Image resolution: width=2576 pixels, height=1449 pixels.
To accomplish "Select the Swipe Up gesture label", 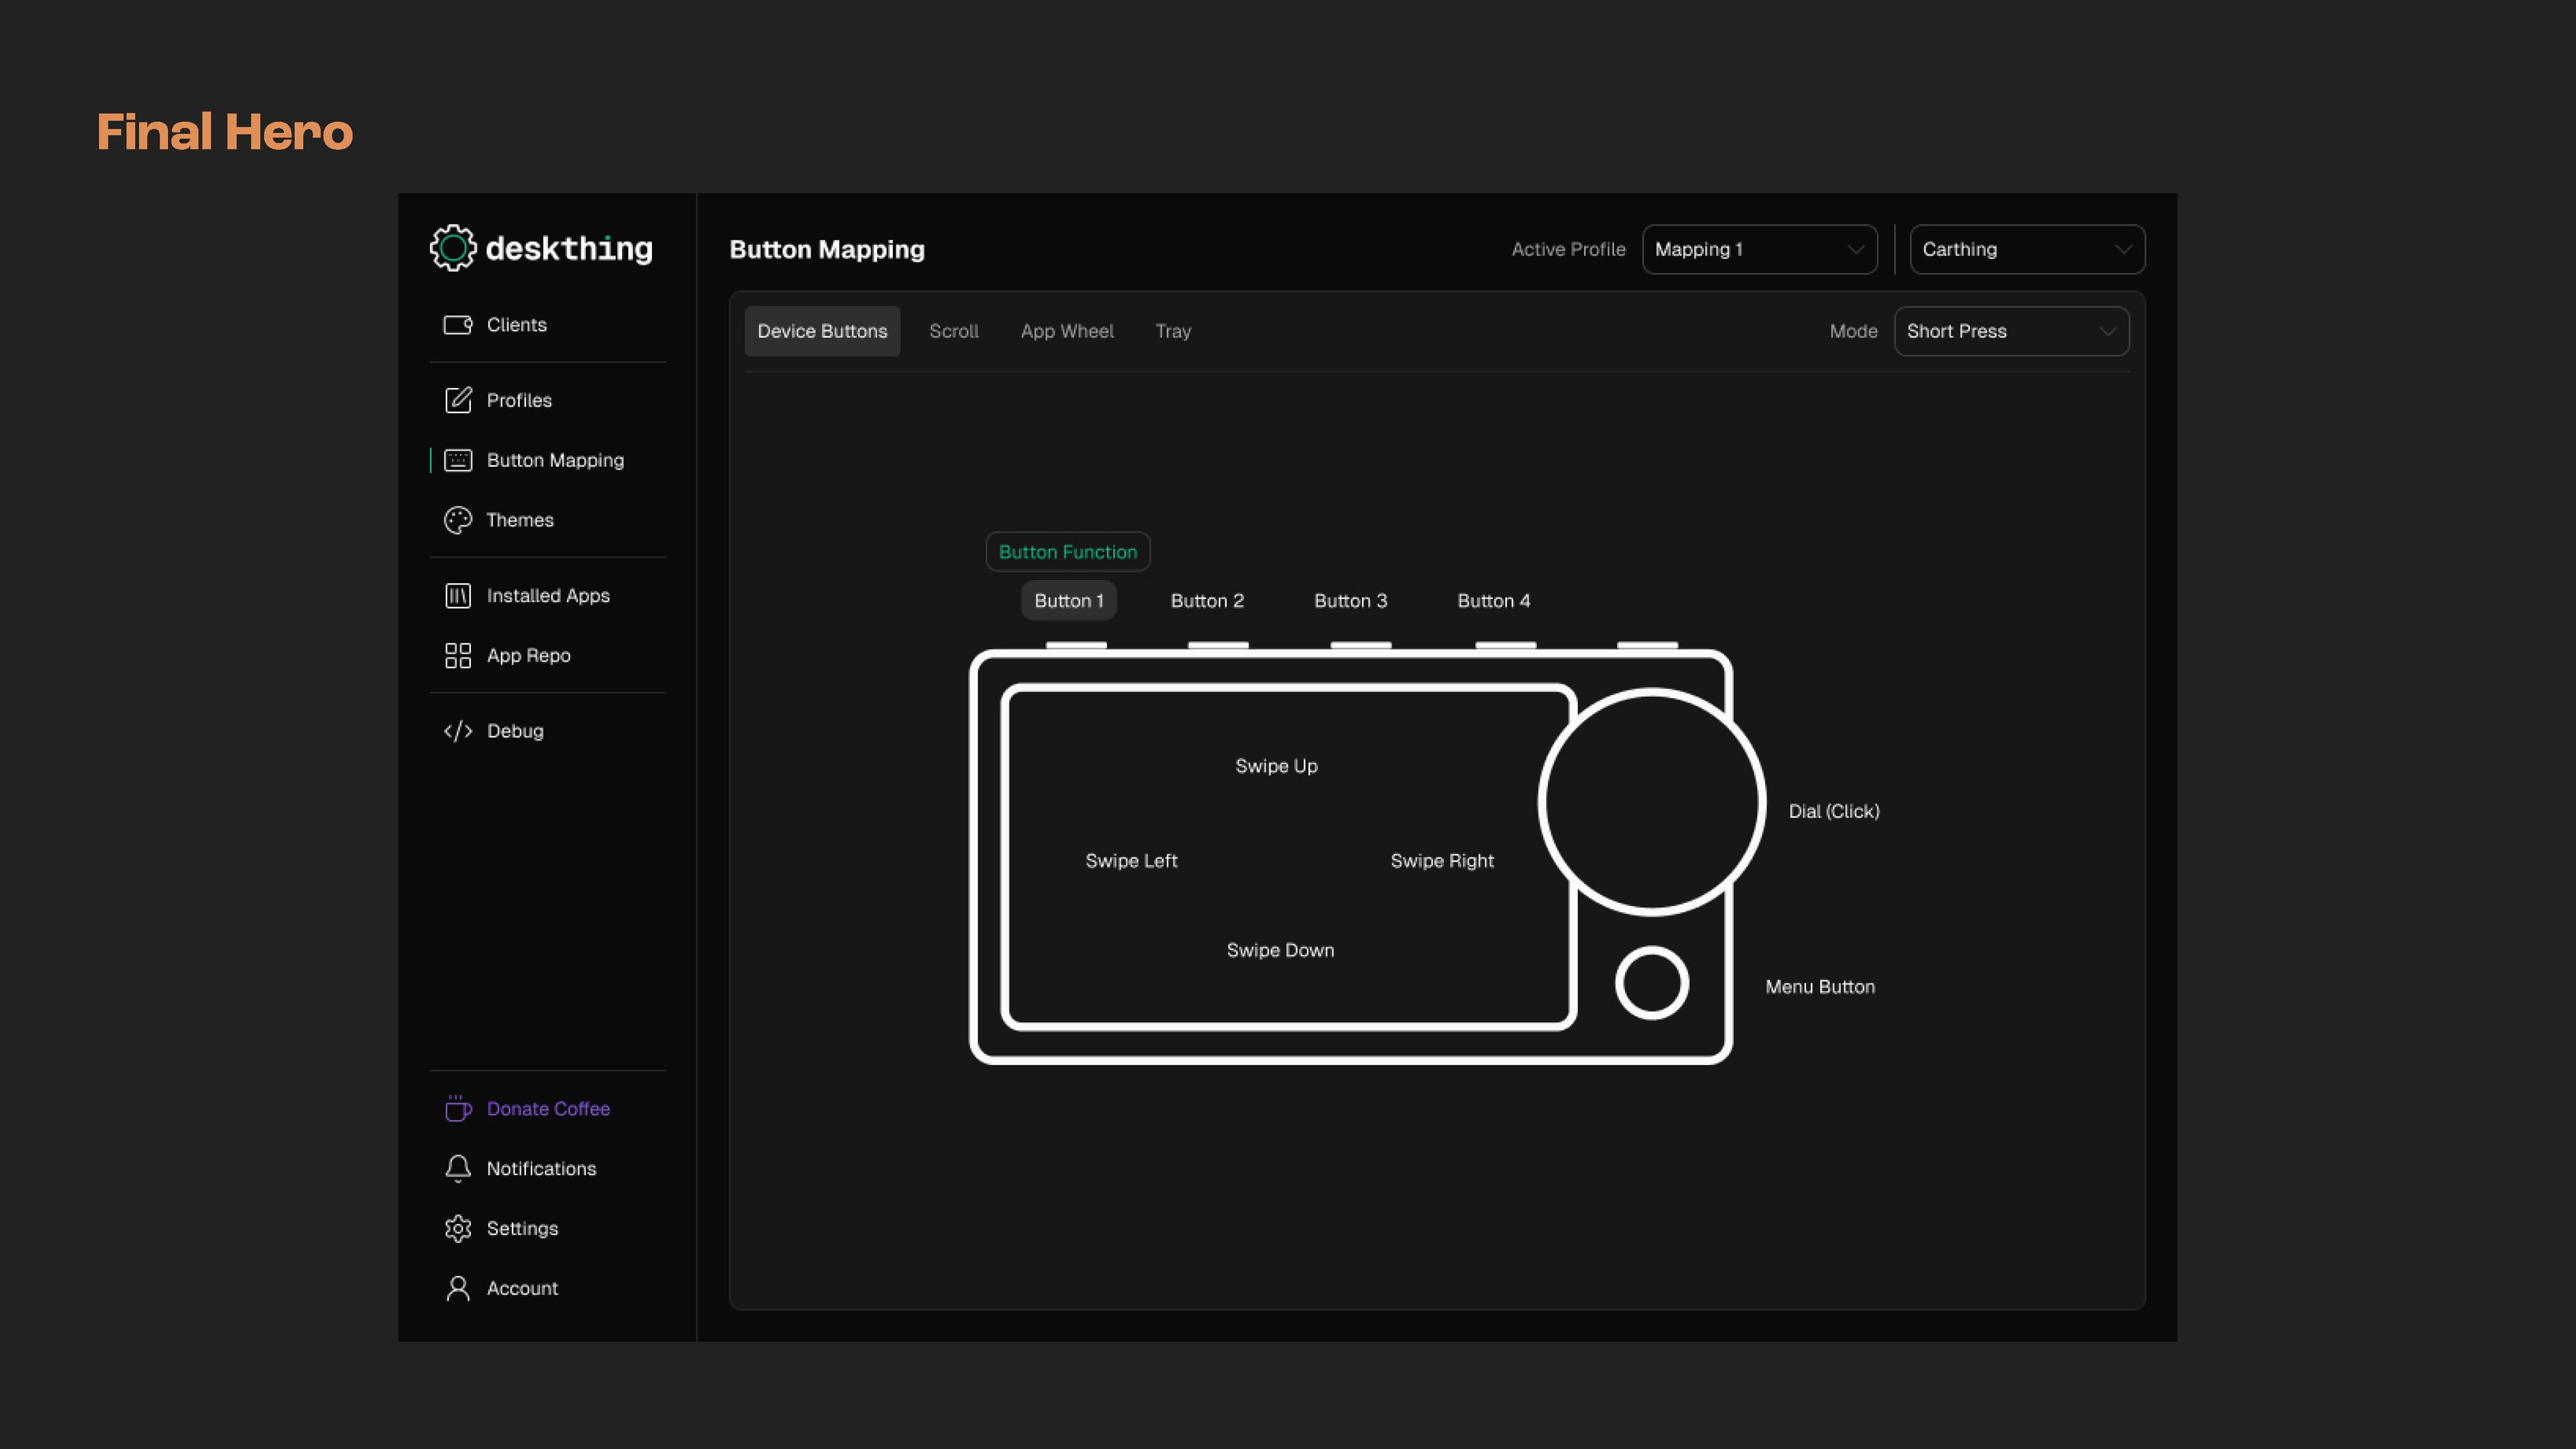I will pos(1276,766).
